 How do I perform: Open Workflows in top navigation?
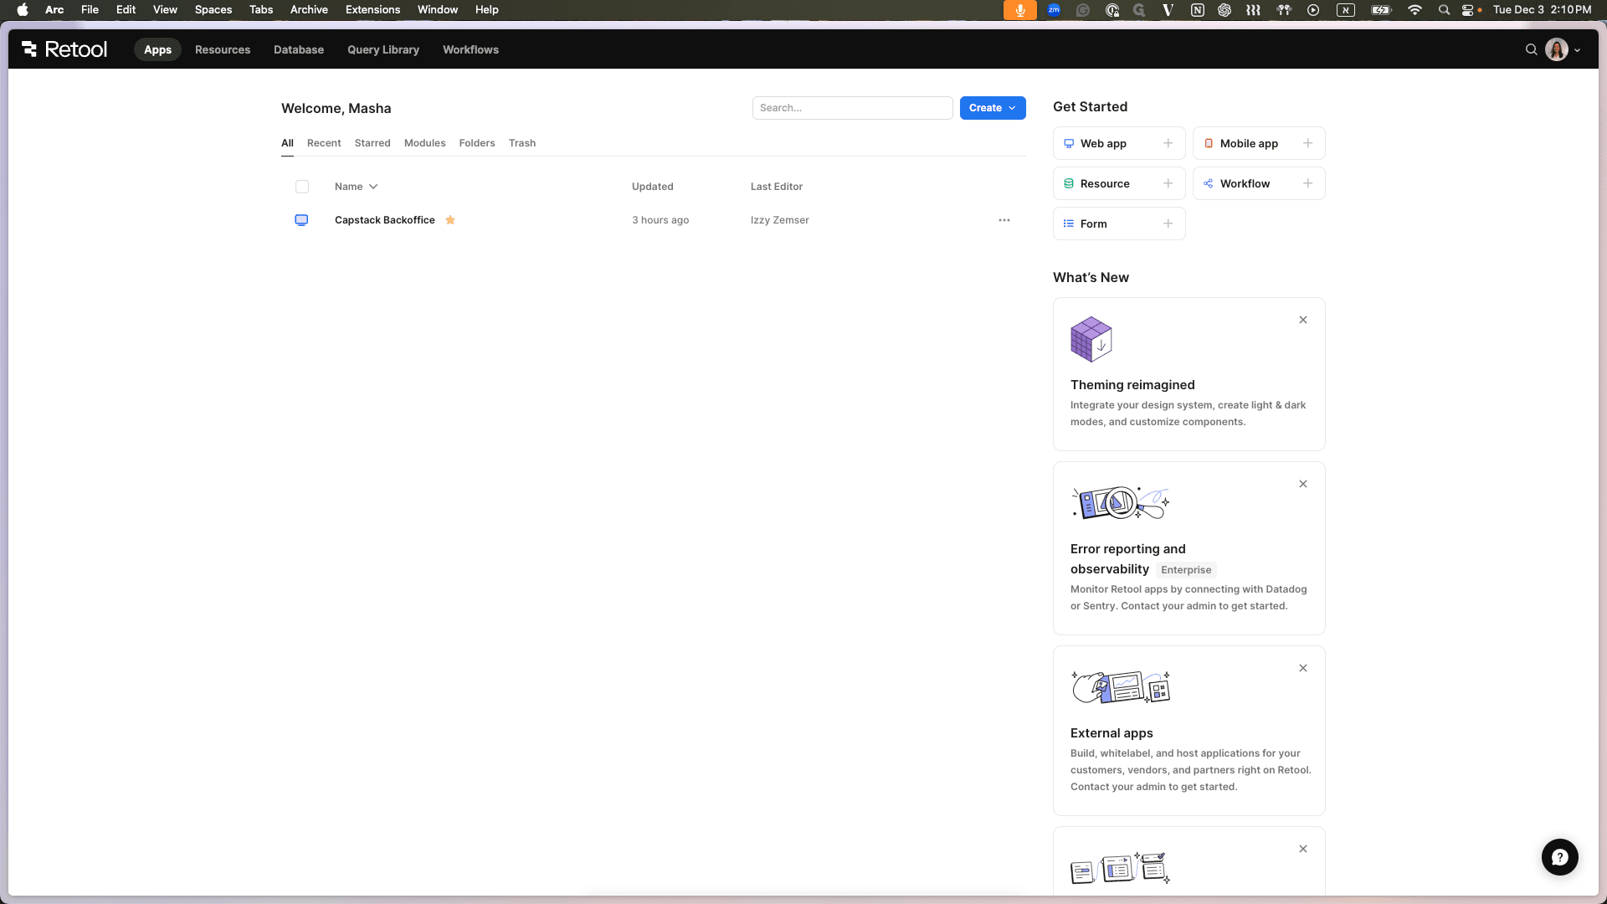click(x=470, y=49)
